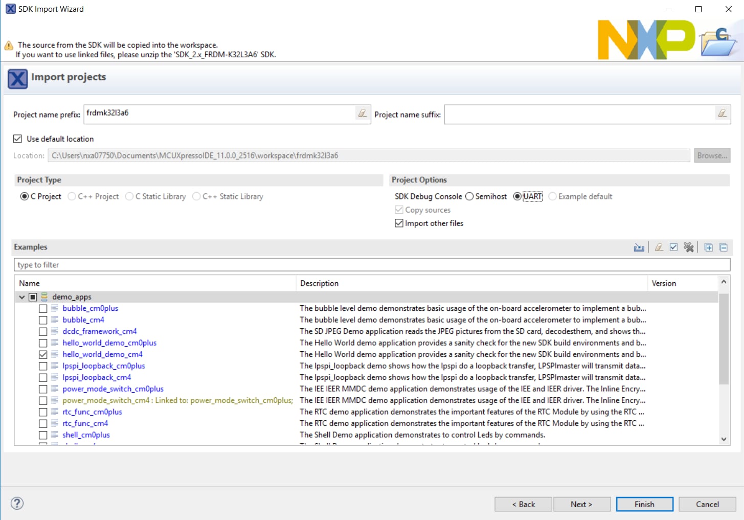
Task: Click the eraser icon in project name suffix field
Action: pyautogui.click(x=722, y=114)
